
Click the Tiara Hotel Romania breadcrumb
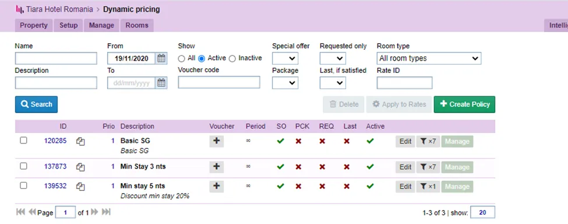coord(59,9)
